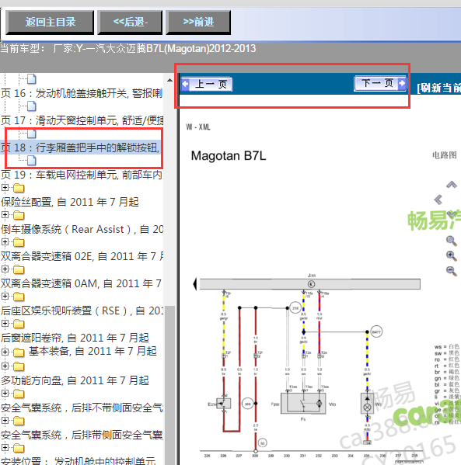Select tree item 页 17 滑动天窗控制单元
Viewport: 461px width, 465px height.
(82, 120)
